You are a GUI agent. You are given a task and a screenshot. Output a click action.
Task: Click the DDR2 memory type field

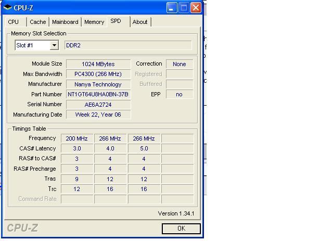click(128, 45)
